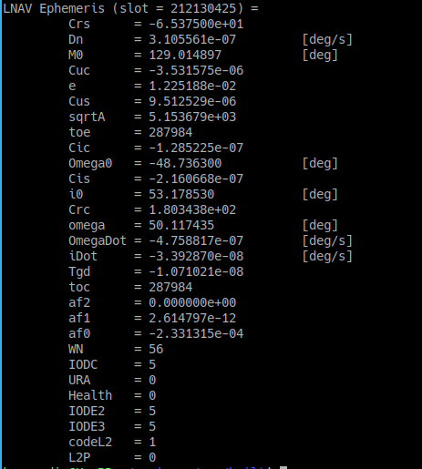The width and height of the screenshot is (422, 469).
Task: Click the Health label text
Action: 90,395
